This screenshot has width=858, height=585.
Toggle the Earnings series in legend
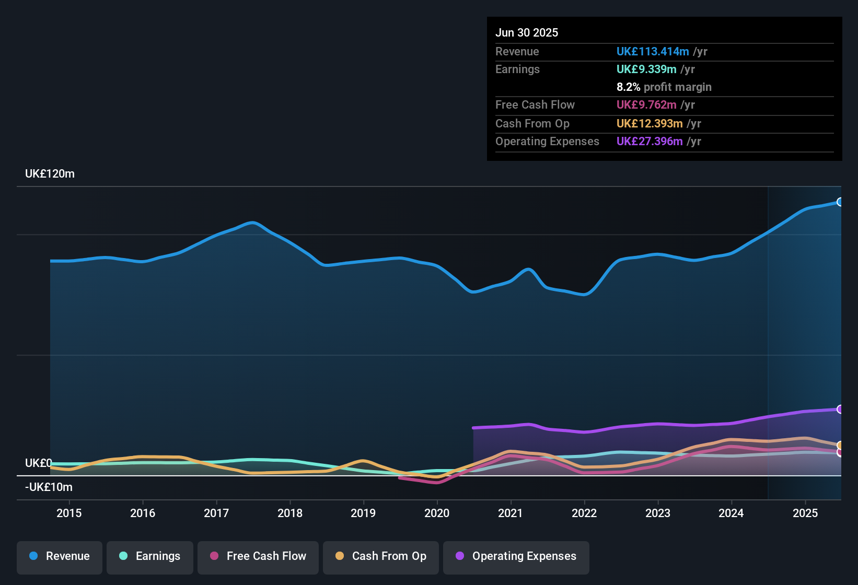click(150, 556)
